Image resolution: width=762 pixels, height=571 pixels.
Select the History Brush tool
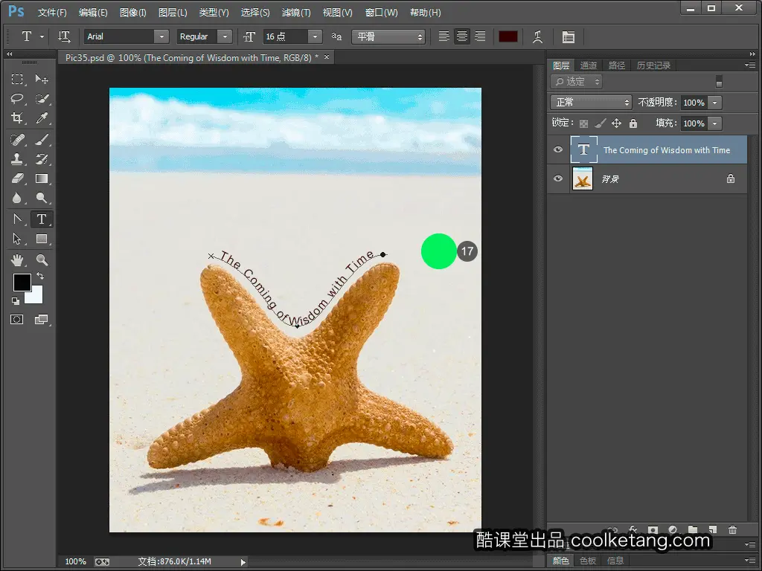[42, 159]
